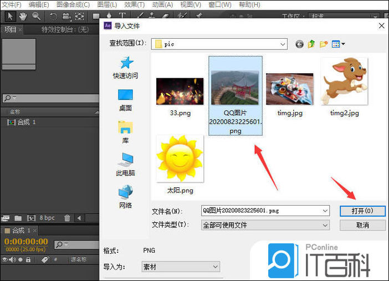Click the trash delete icon in project panel

click(x=67, y=218)
